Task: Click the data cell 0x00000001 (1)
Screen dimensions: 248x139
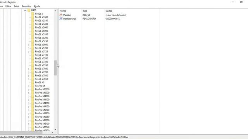Action: pos(113,19)
